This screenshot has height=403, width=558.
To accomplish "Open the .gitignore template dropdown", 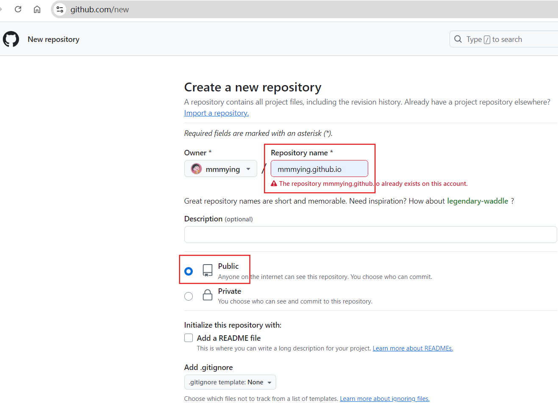I will 230,382.
